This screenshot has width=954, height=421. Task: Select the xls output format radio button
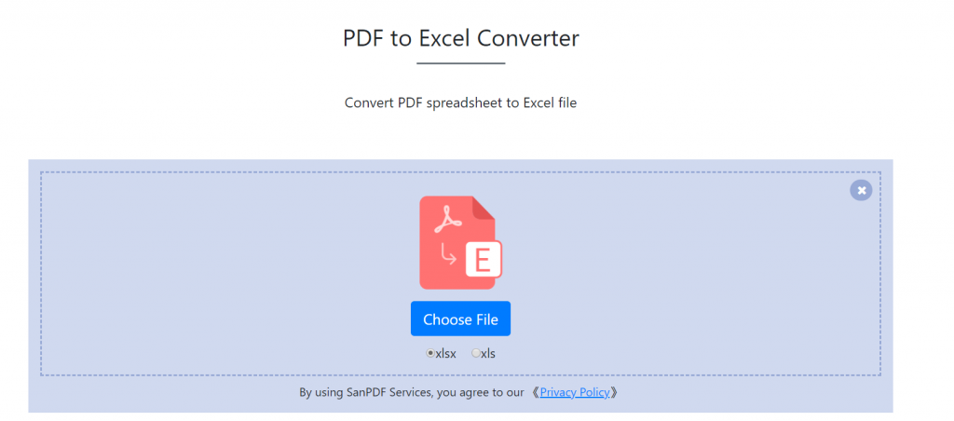pyautogui.click(x=476, y=353)
